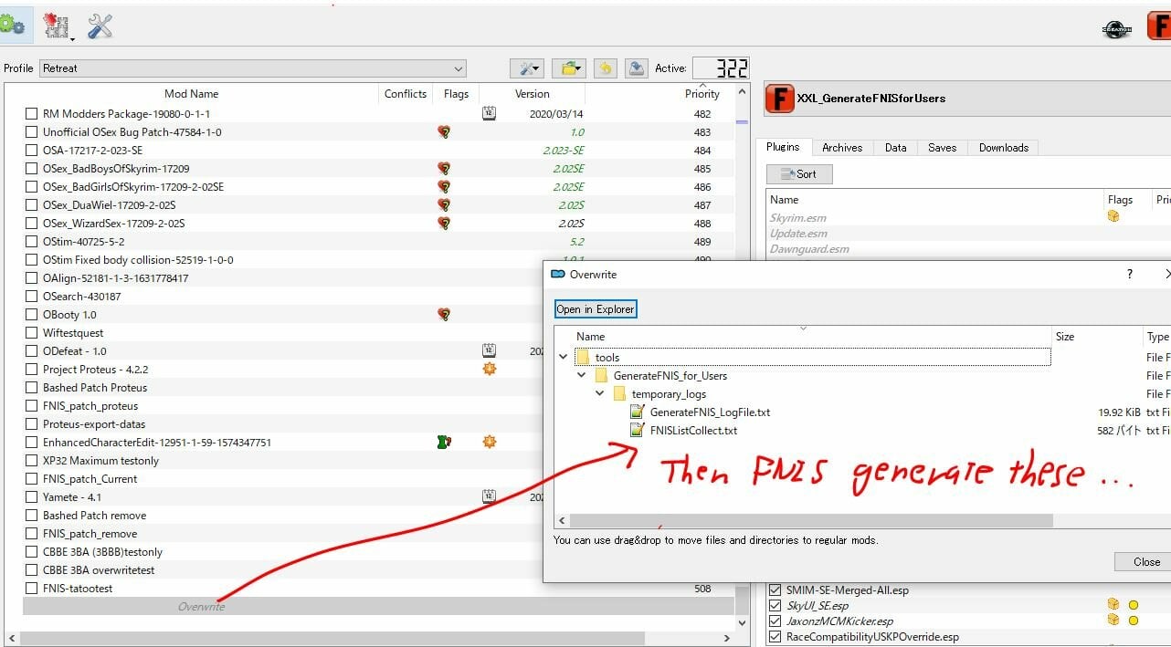Screen dimensions: 1171x647
Task: Click the flag icon on OBooty 1.0 row
Action: (444, 315)
